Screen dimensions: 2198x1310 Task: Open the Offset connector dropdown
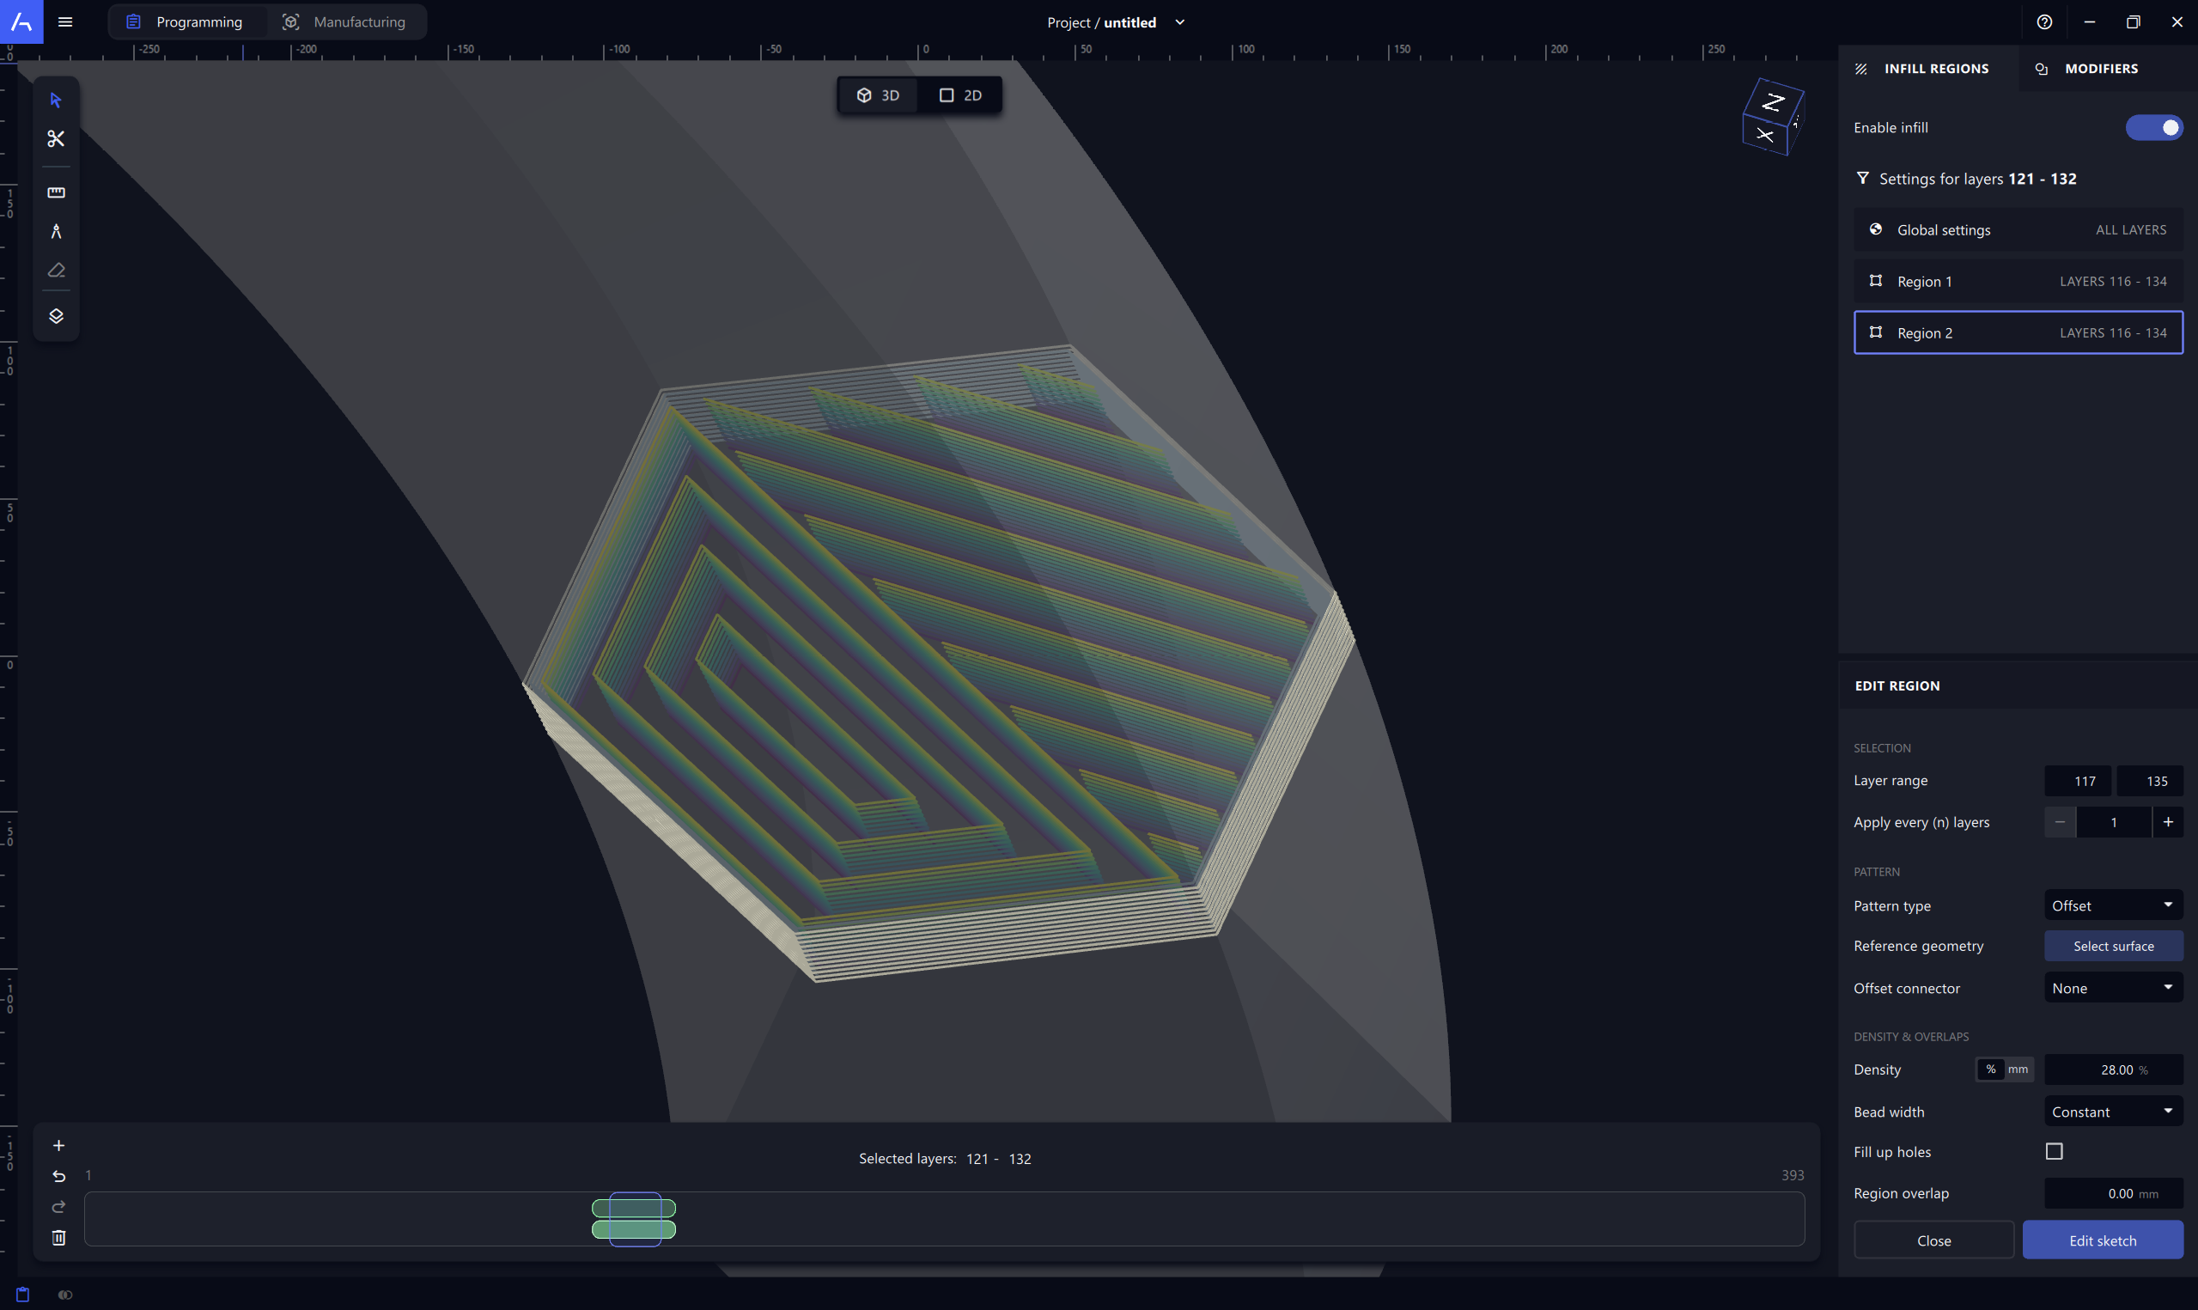(2113, 988)
